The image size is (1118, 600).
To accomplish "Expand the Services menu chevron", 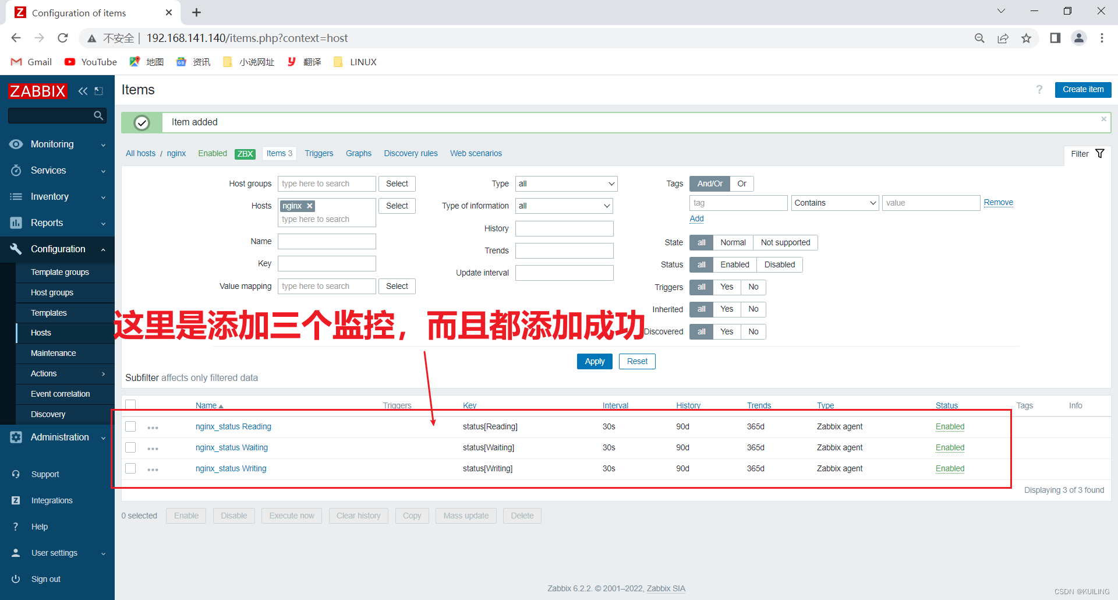I will tap(103, 171).
